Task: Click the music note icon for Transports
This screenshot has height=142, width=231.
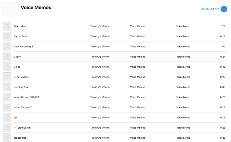Action: tap(7, 138)
